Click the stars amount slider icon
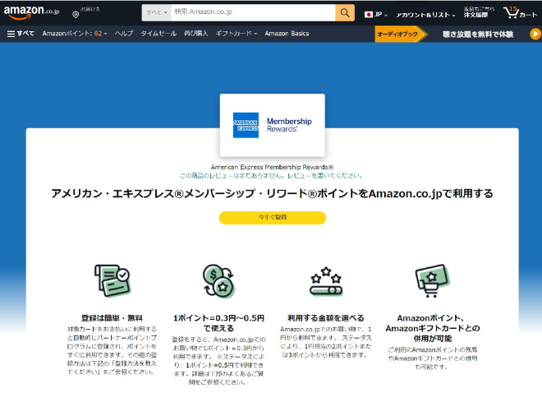 pyautogui.click(x=325, y=282)
